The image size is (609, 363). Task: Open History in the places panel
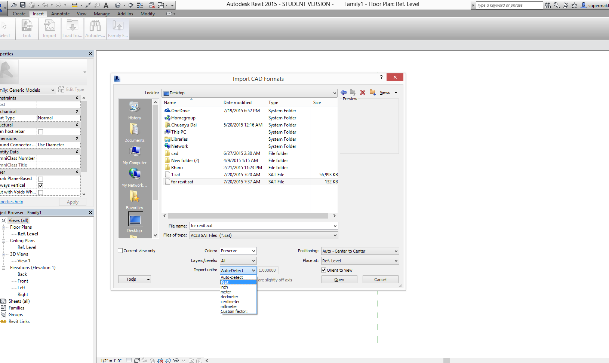[x=135, y=111]
